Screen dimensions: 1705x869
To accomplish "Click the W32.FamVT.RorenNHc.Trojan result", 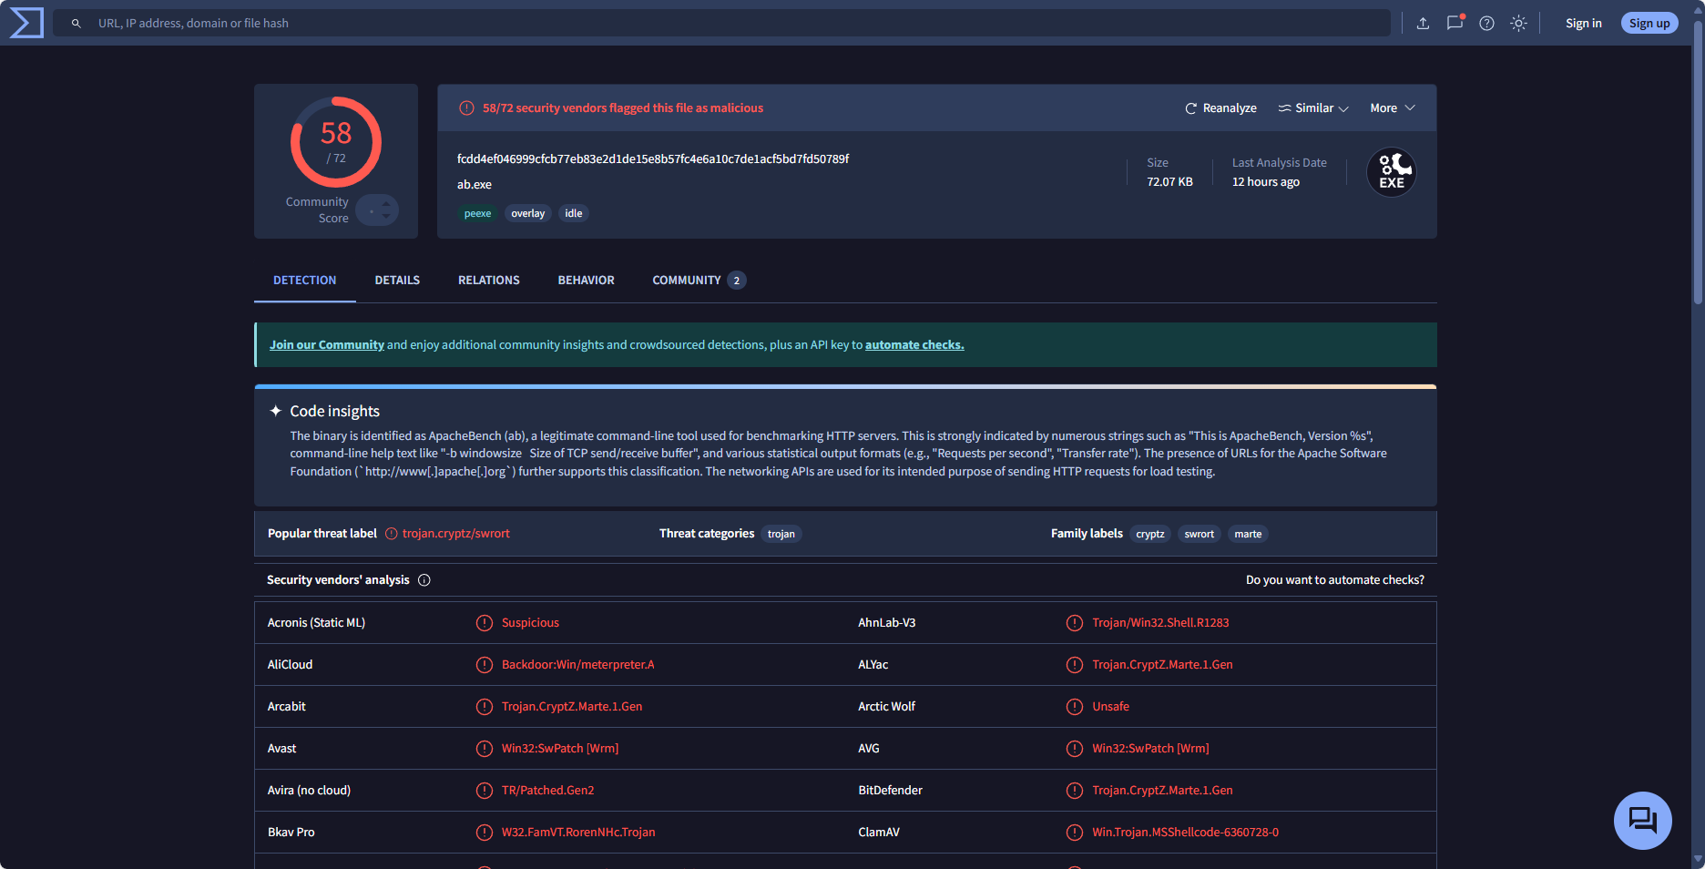I will pos(578,833).
